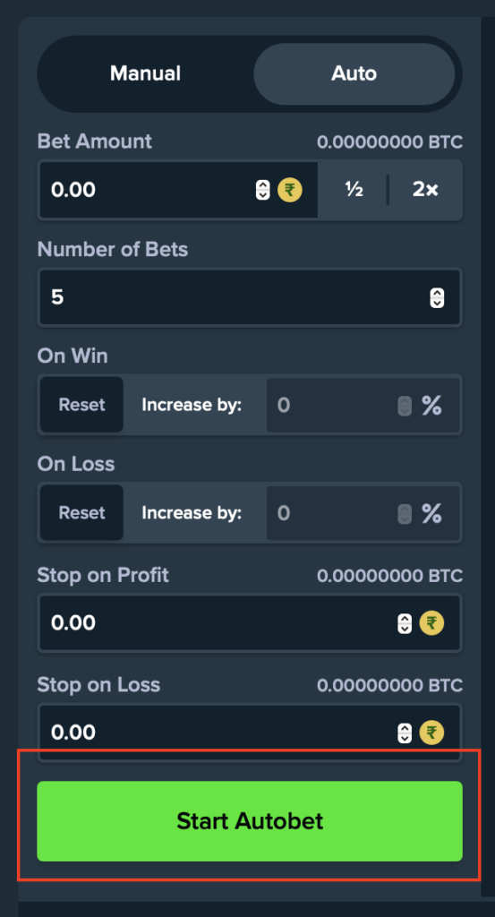Click percent symbol in On Win row

click(431, 405)
